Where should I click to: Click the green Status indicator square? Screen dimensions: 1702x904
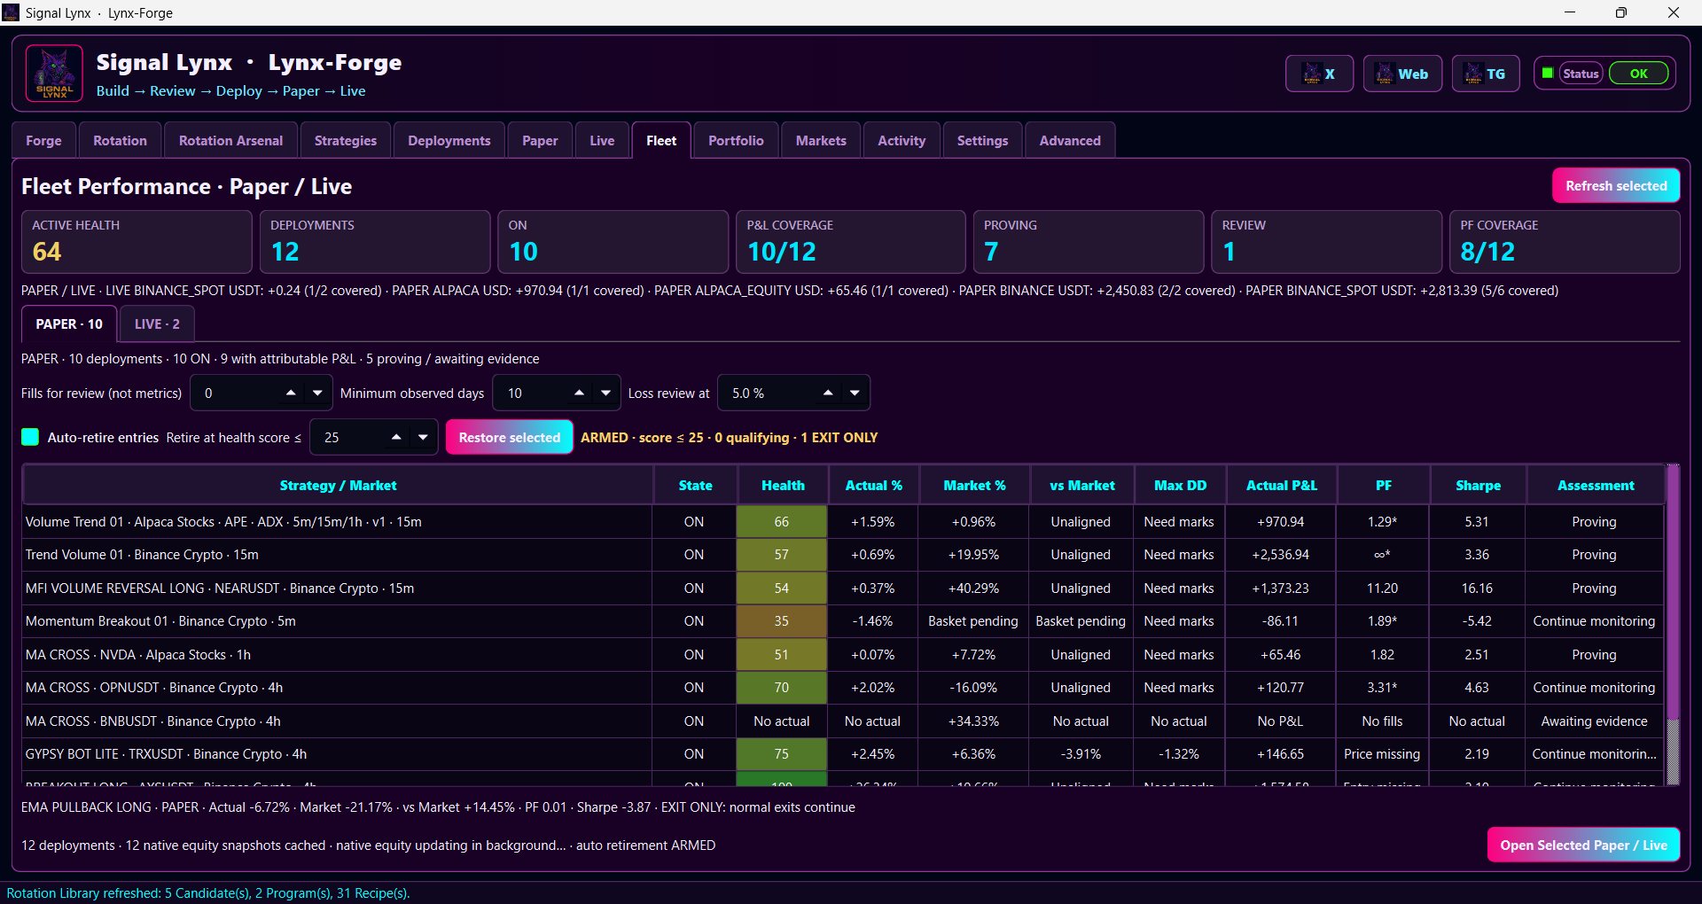point(1548,74)
